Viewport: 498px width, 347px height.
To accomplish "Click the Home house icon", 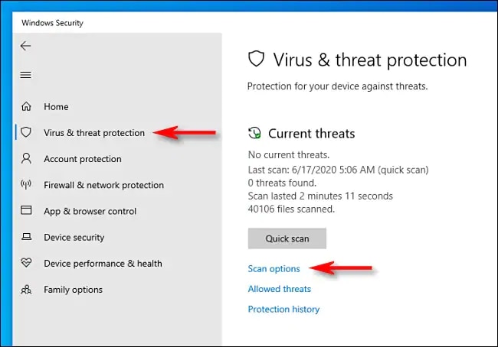I will [27, 106].
